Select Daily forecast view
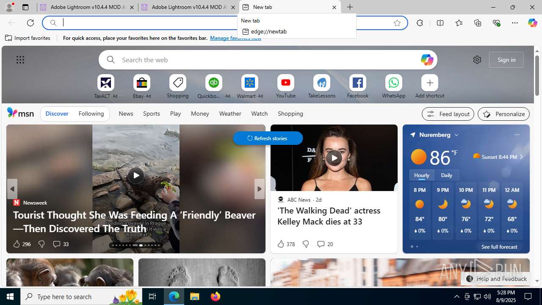This screenshot has width=542, height=305. pos(446,175)
